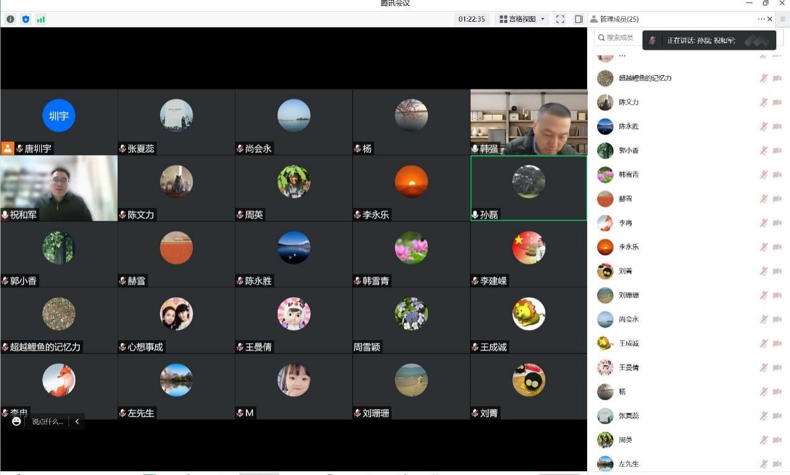Close the member management panel

tap(770, 19)
